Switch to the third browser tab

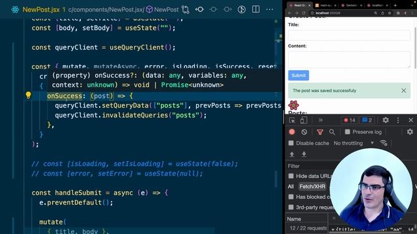[352, 5]
